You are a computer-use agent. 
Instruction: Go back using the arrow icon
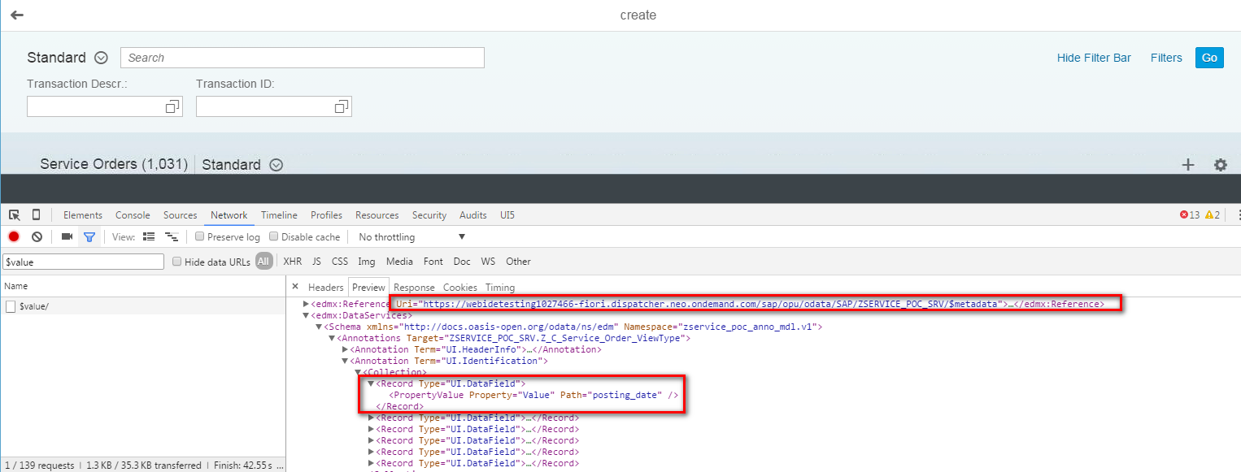pos(17,15)
